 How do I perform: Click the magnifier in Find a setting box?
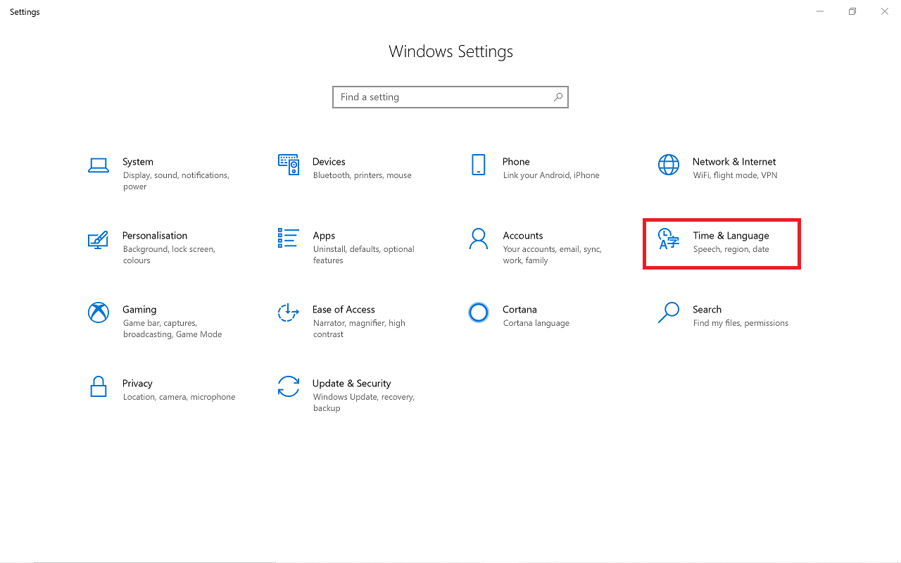[x=558, y=97]
